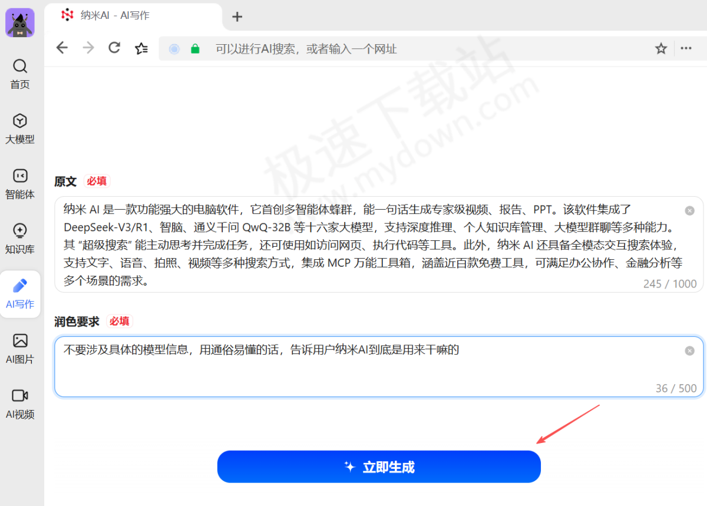Viewport: 707px width, 506px height.
Task: Open the bookmarks favorites list icon
Action: [141, 48]
